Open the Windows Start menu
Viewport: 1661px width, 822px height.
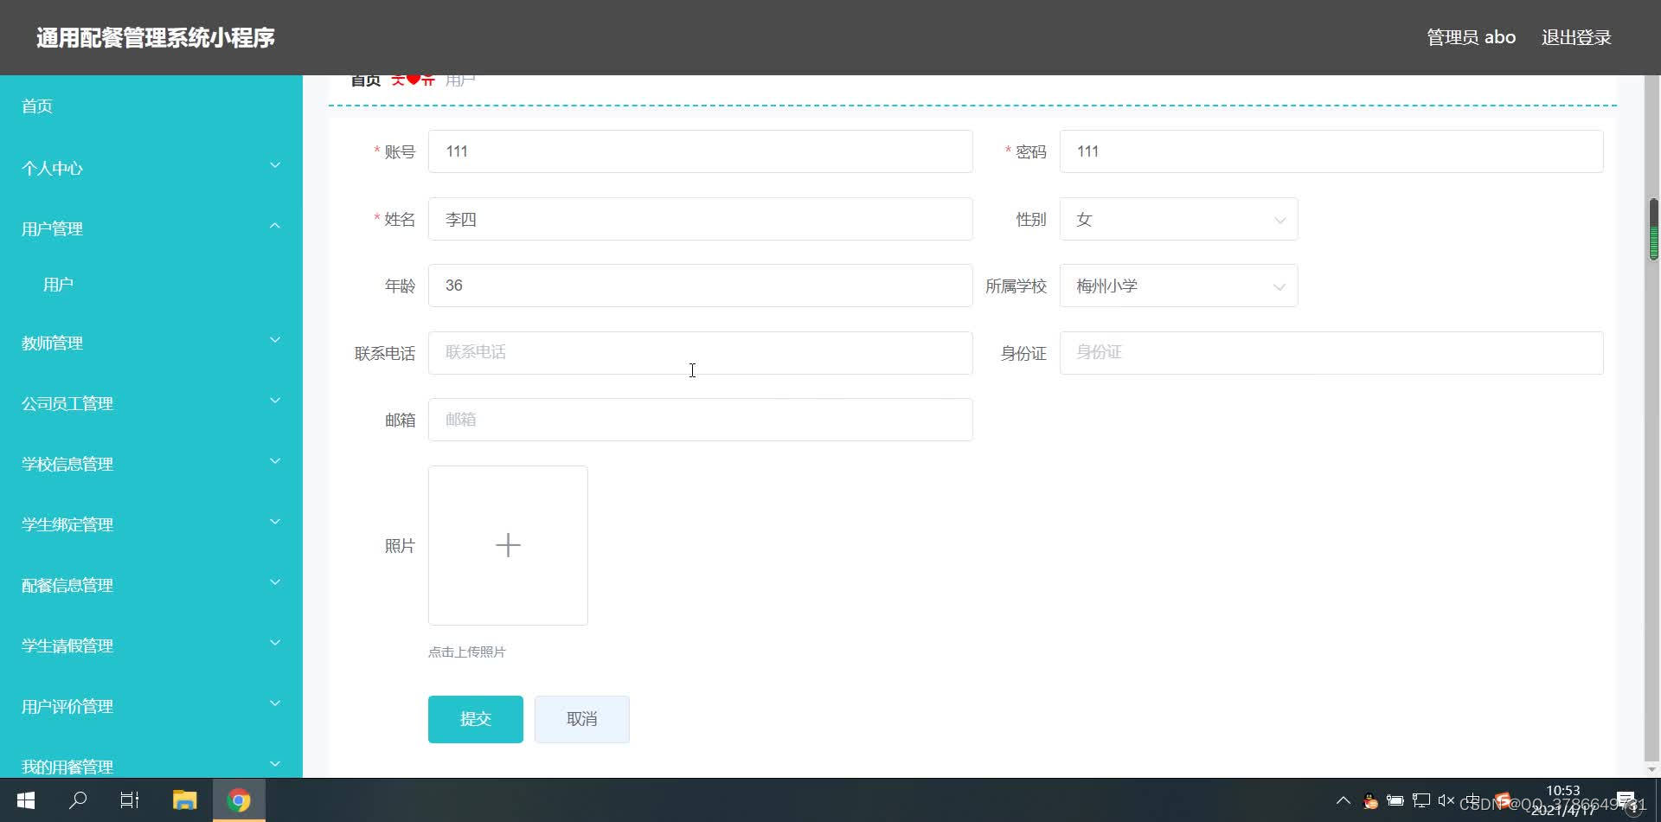click(26, 800)
